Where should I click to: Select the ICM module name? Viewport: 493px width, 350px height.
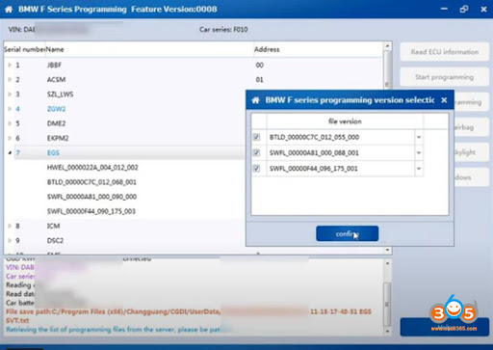(x=53, y=226)
